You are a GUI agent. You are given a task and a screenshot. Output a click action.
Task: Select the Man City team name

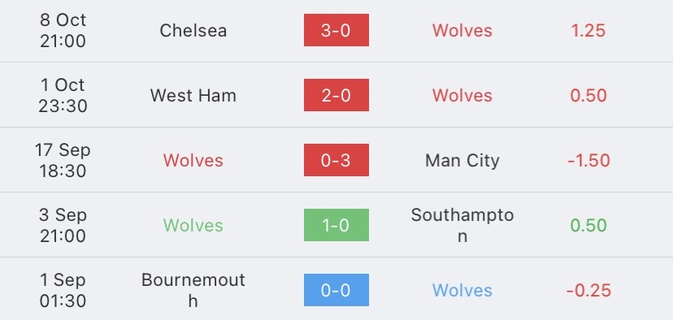(x=462, y=161)
